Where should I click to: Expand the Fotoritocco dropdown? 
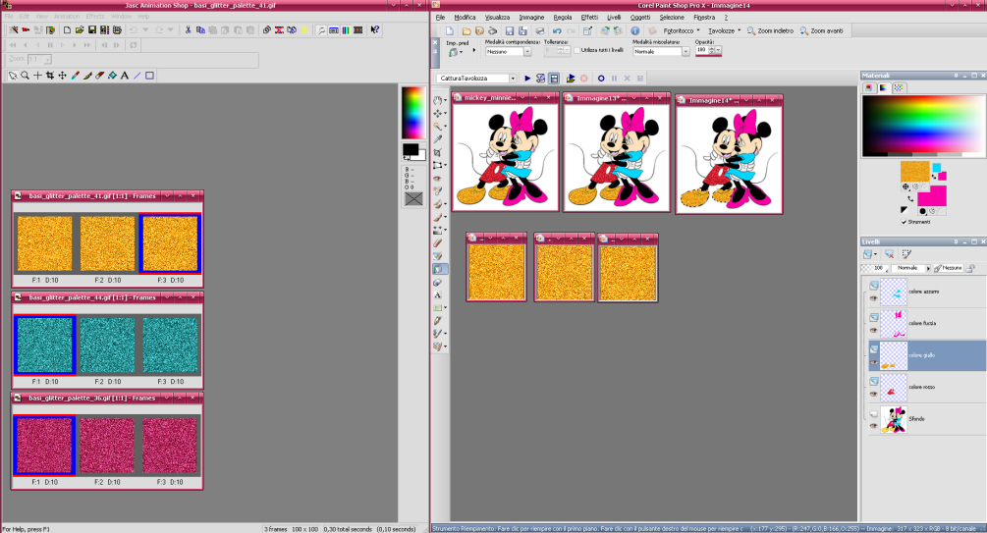pos(698,30)
